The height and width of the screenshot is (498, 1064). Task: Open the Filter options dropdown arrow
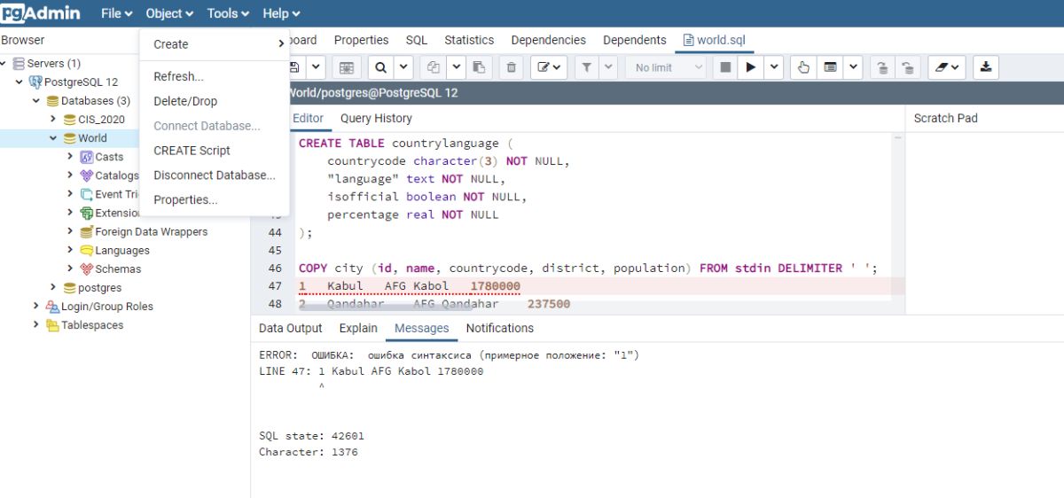click(609, 67)
